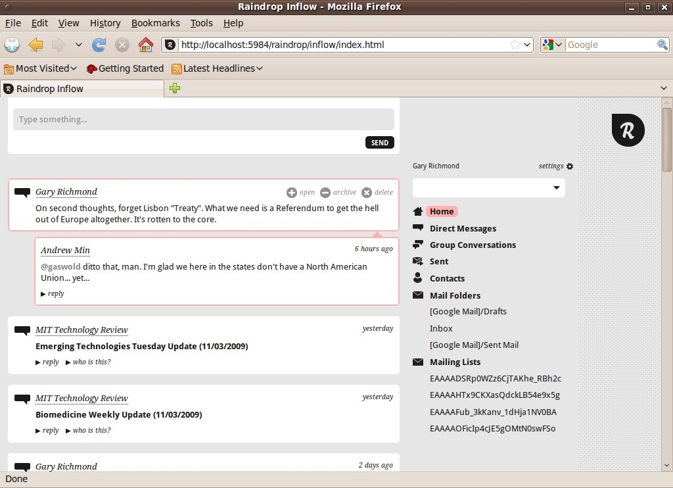This screenshot has height=488, width=673.
Task: Open the History menu
Action: point(105,23)
